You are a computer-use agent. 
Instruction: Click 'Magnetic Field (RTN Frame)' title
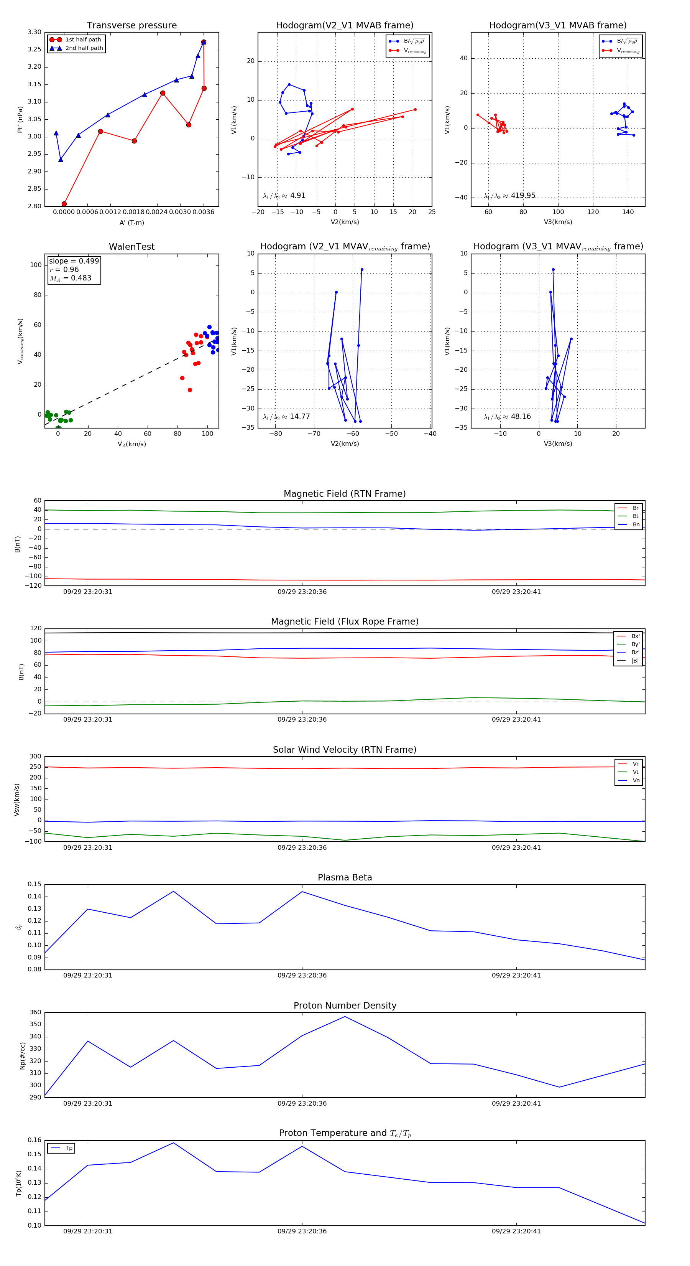tap(345, 494)
